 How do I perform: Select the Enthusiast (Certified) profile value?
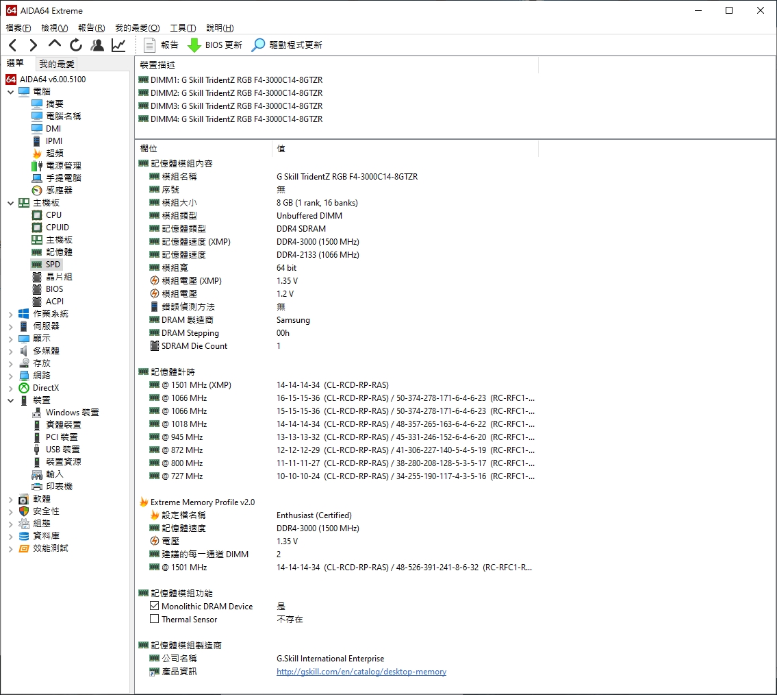point(314,515)
